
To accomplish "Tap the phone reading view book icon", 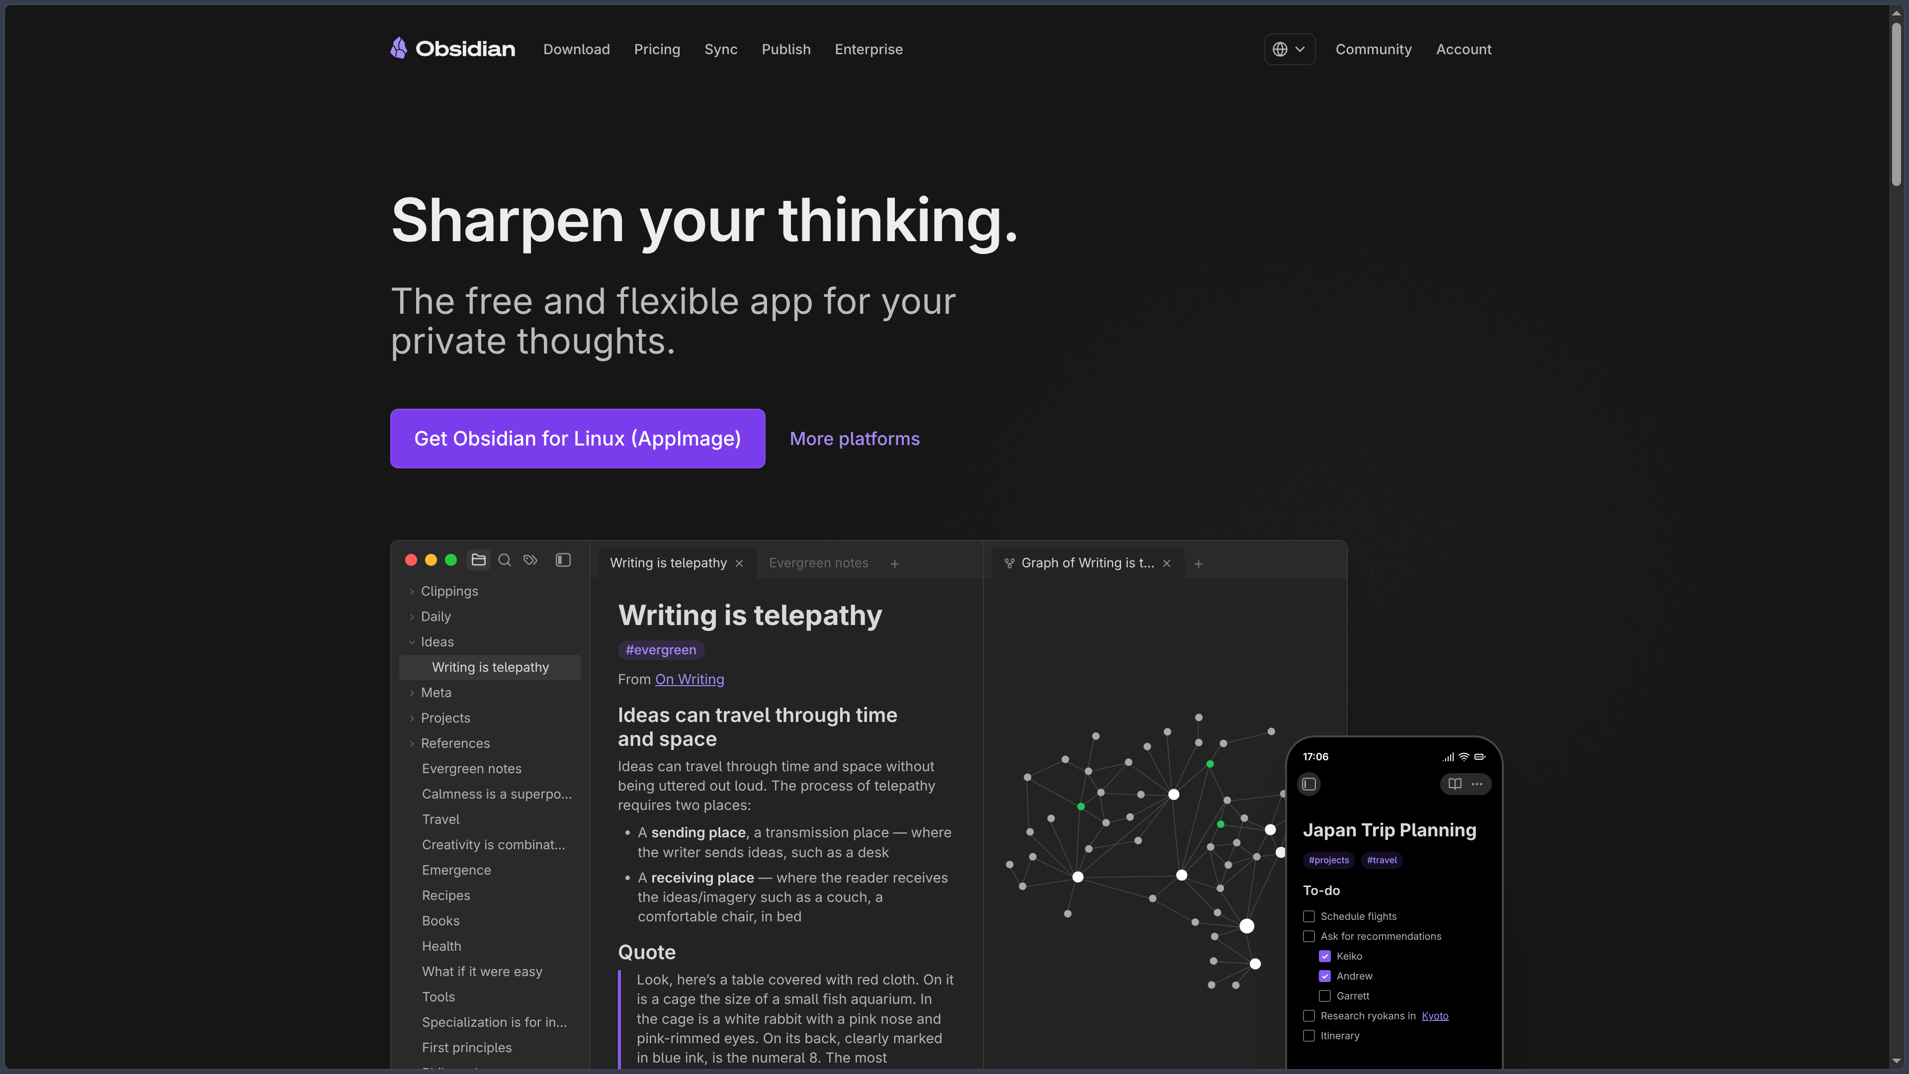I will [1455, 784].
